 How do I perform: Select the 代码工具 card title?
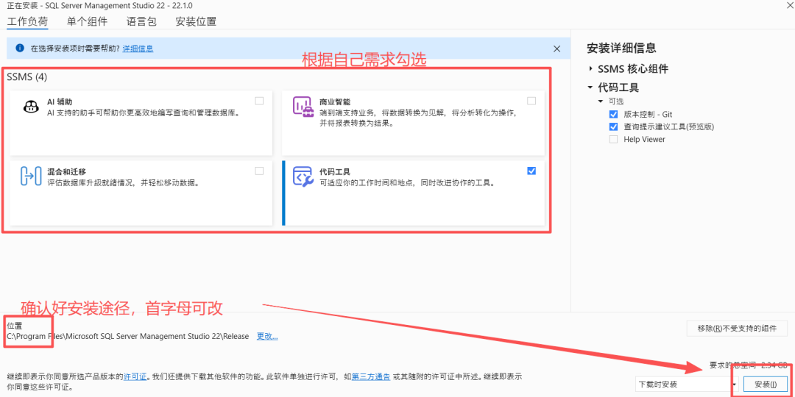[x=335, y=171]
